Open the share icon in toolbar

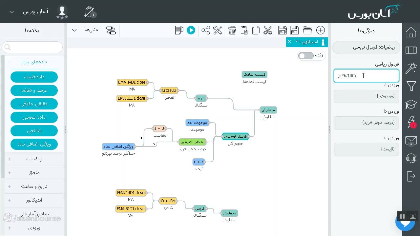pyautogui.click(x=206, y=30)
